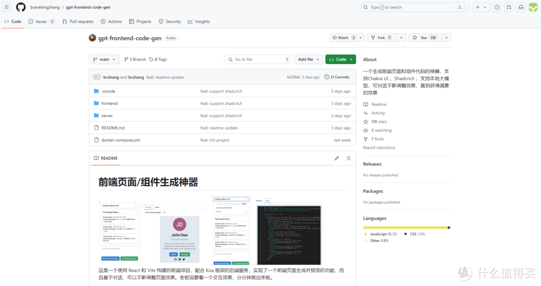This screenshot has width=541, height=286.
Task: Click the edit README pencil icon
Action: click(x=337, y=158)
